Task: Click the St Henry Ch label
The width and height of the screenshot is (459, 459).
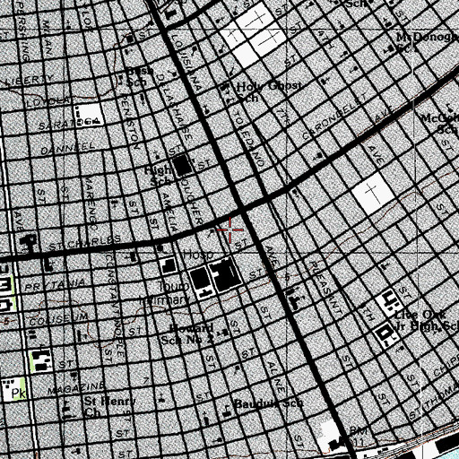Action: tap(110, 407)
